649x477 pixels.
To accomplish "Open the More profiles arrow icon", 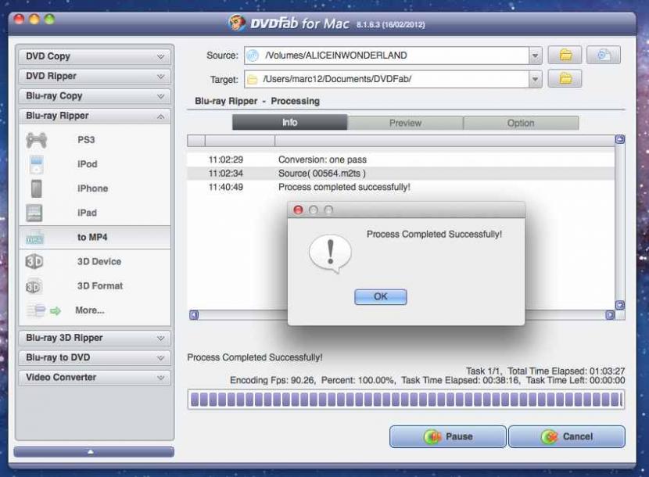I will coord(55,310).
